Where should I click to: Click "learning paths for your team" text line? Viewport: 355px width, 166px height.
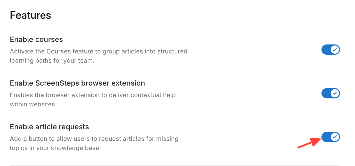pyautogui.click(x=52, y=61)
